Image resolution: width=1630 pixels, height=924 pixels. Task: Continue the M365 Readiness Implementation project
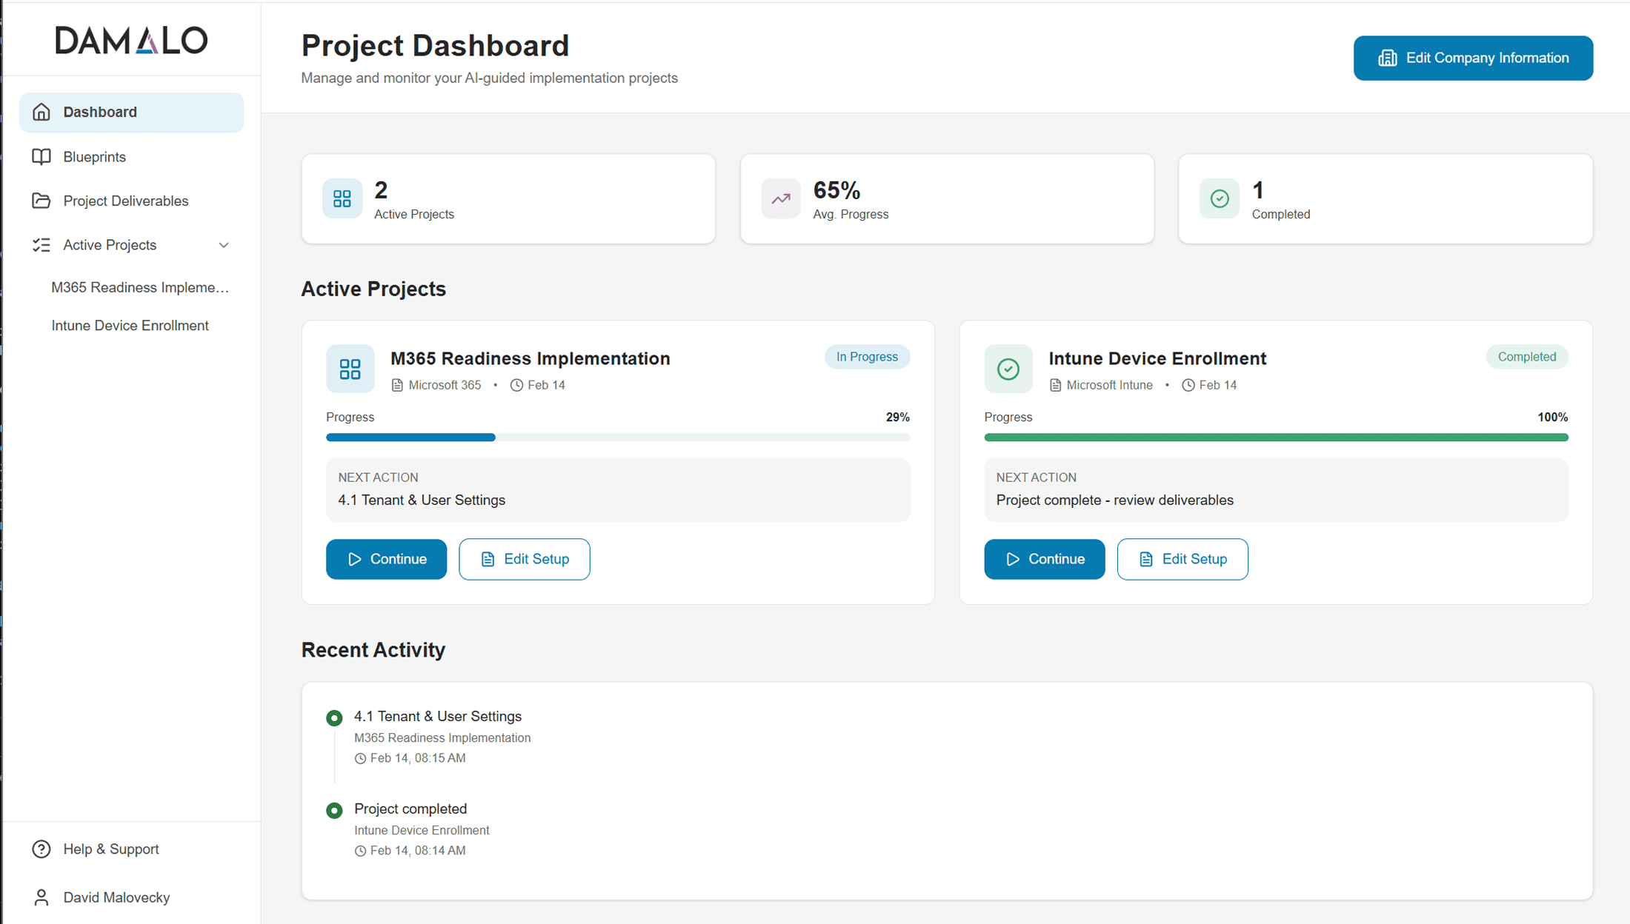click(386, 559)
